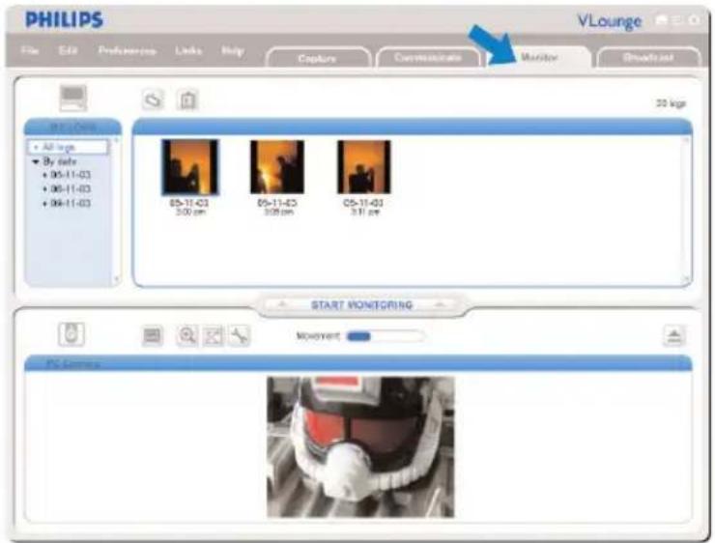This screenshot has width=715, height=543.
Task: Switch to the Communicate tab
Action: point(428,57)
